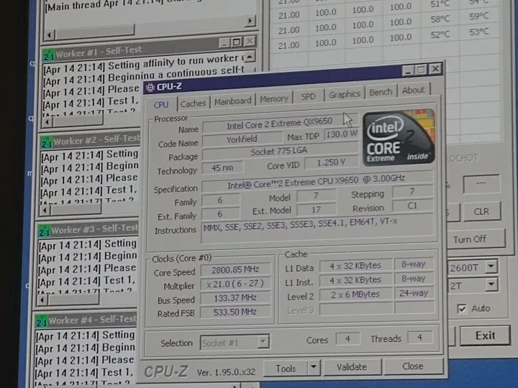Switch to the Graphics tab in CPU-Z

tap(345, 94)
